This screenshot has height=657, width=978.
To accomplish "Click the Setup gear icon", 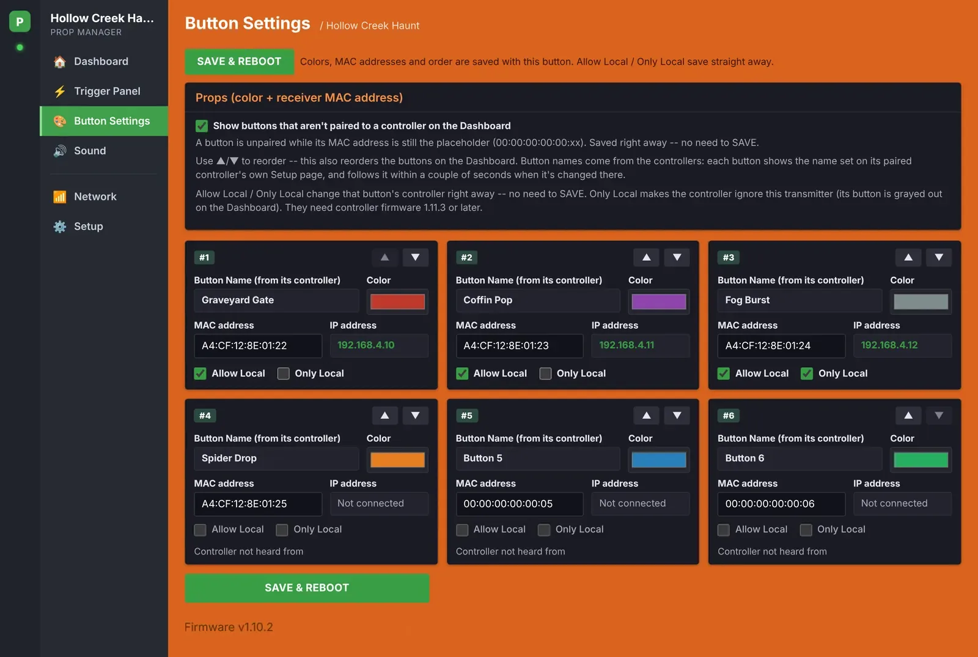I will coord(60,227).
